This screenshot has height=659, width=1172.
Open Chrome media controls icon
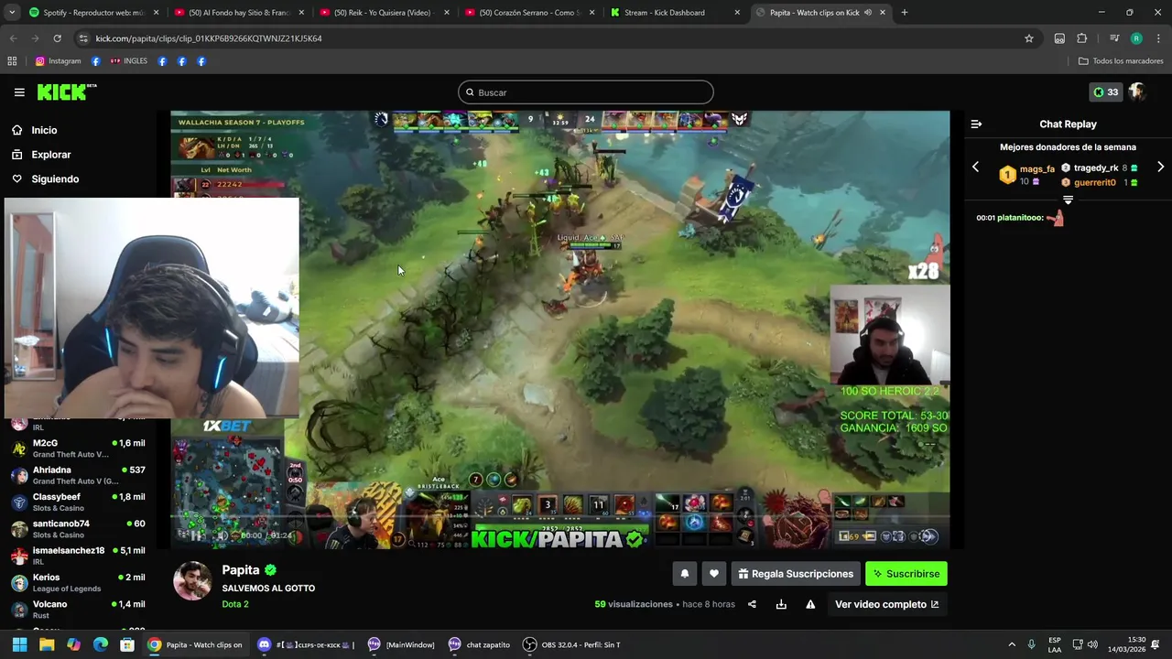1114,38
